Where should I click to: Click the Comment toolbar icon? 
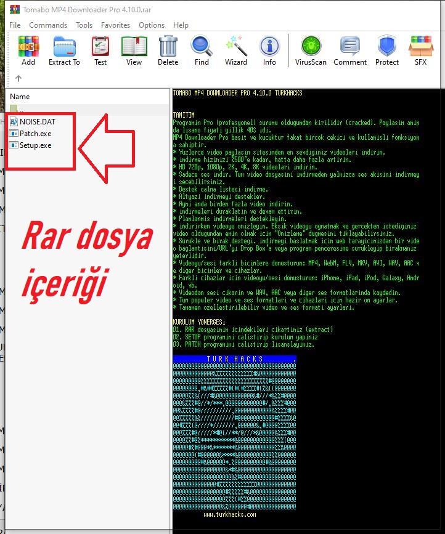coord(350,46)
